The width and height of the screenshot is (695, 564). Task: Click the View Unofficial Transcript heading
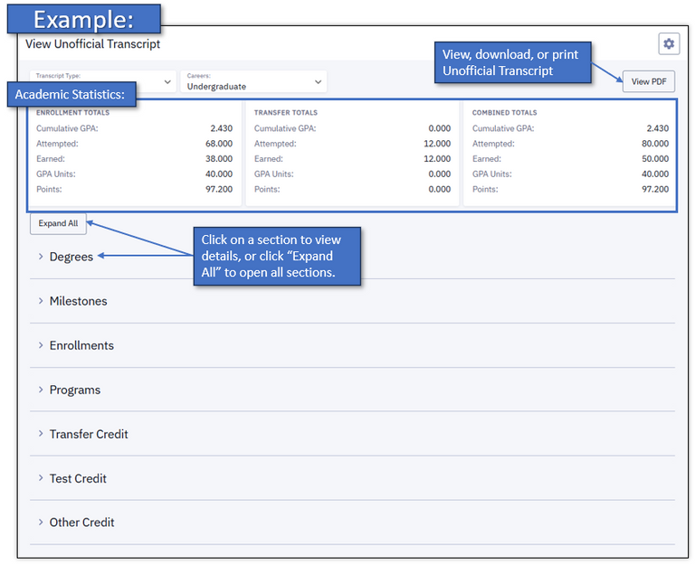click(92, 43)
